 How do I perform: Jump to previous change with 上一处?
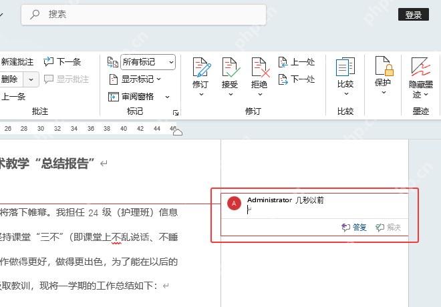[x=297, y=62]
